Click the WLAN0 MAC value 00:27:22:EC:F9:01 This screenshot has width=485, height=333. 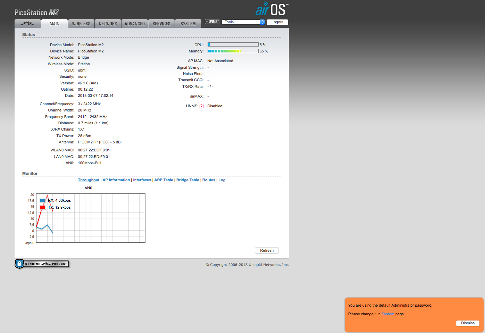coord(94,150)
